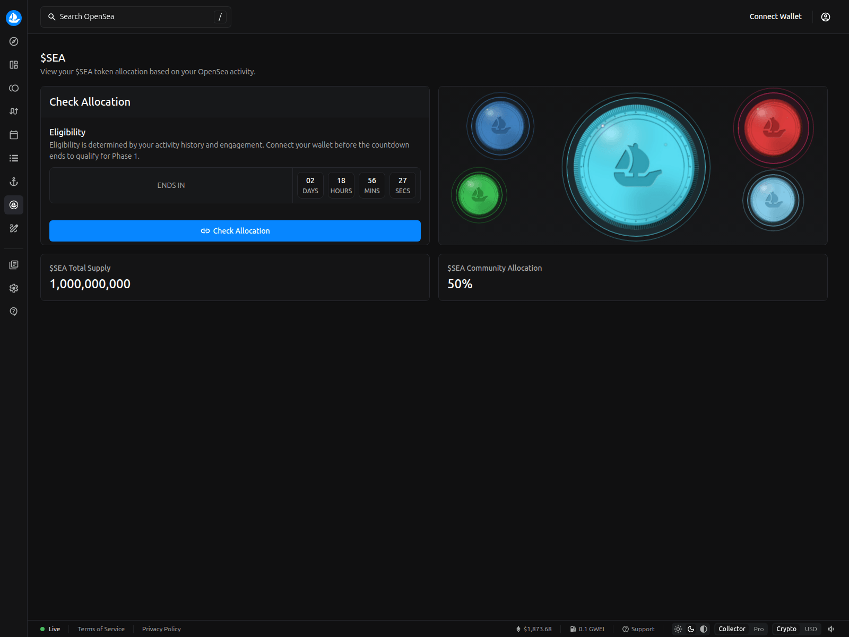Select Pro mode
This screenshot has width=849, height=637.
759,629
